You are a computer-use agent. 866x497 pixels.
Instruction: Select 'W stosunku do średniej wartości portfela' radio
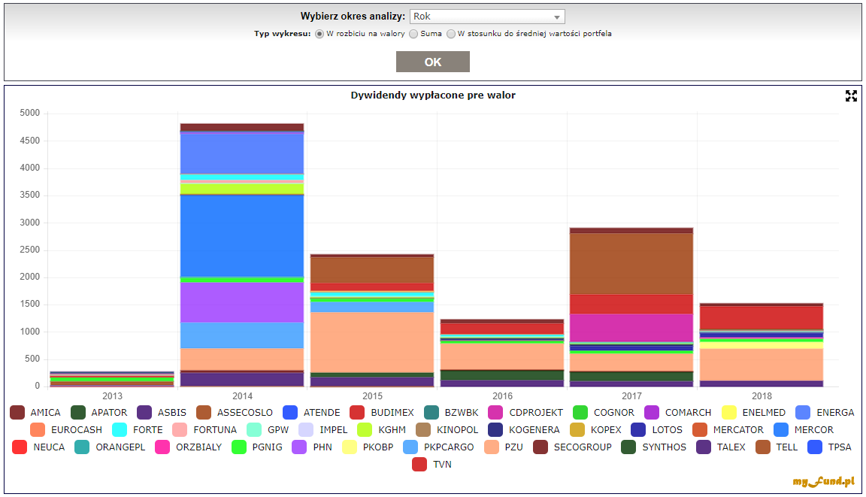[451, 34]
